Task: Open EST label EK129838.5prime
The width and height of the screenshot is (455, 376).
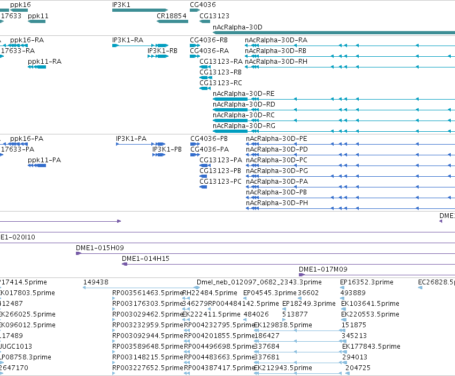Action: click(x=283, y=325)
